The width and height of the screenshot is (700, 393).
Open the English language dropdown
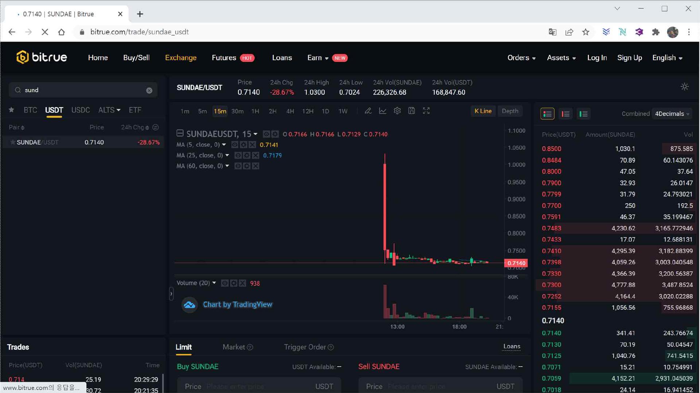click(x=667, y=58)
